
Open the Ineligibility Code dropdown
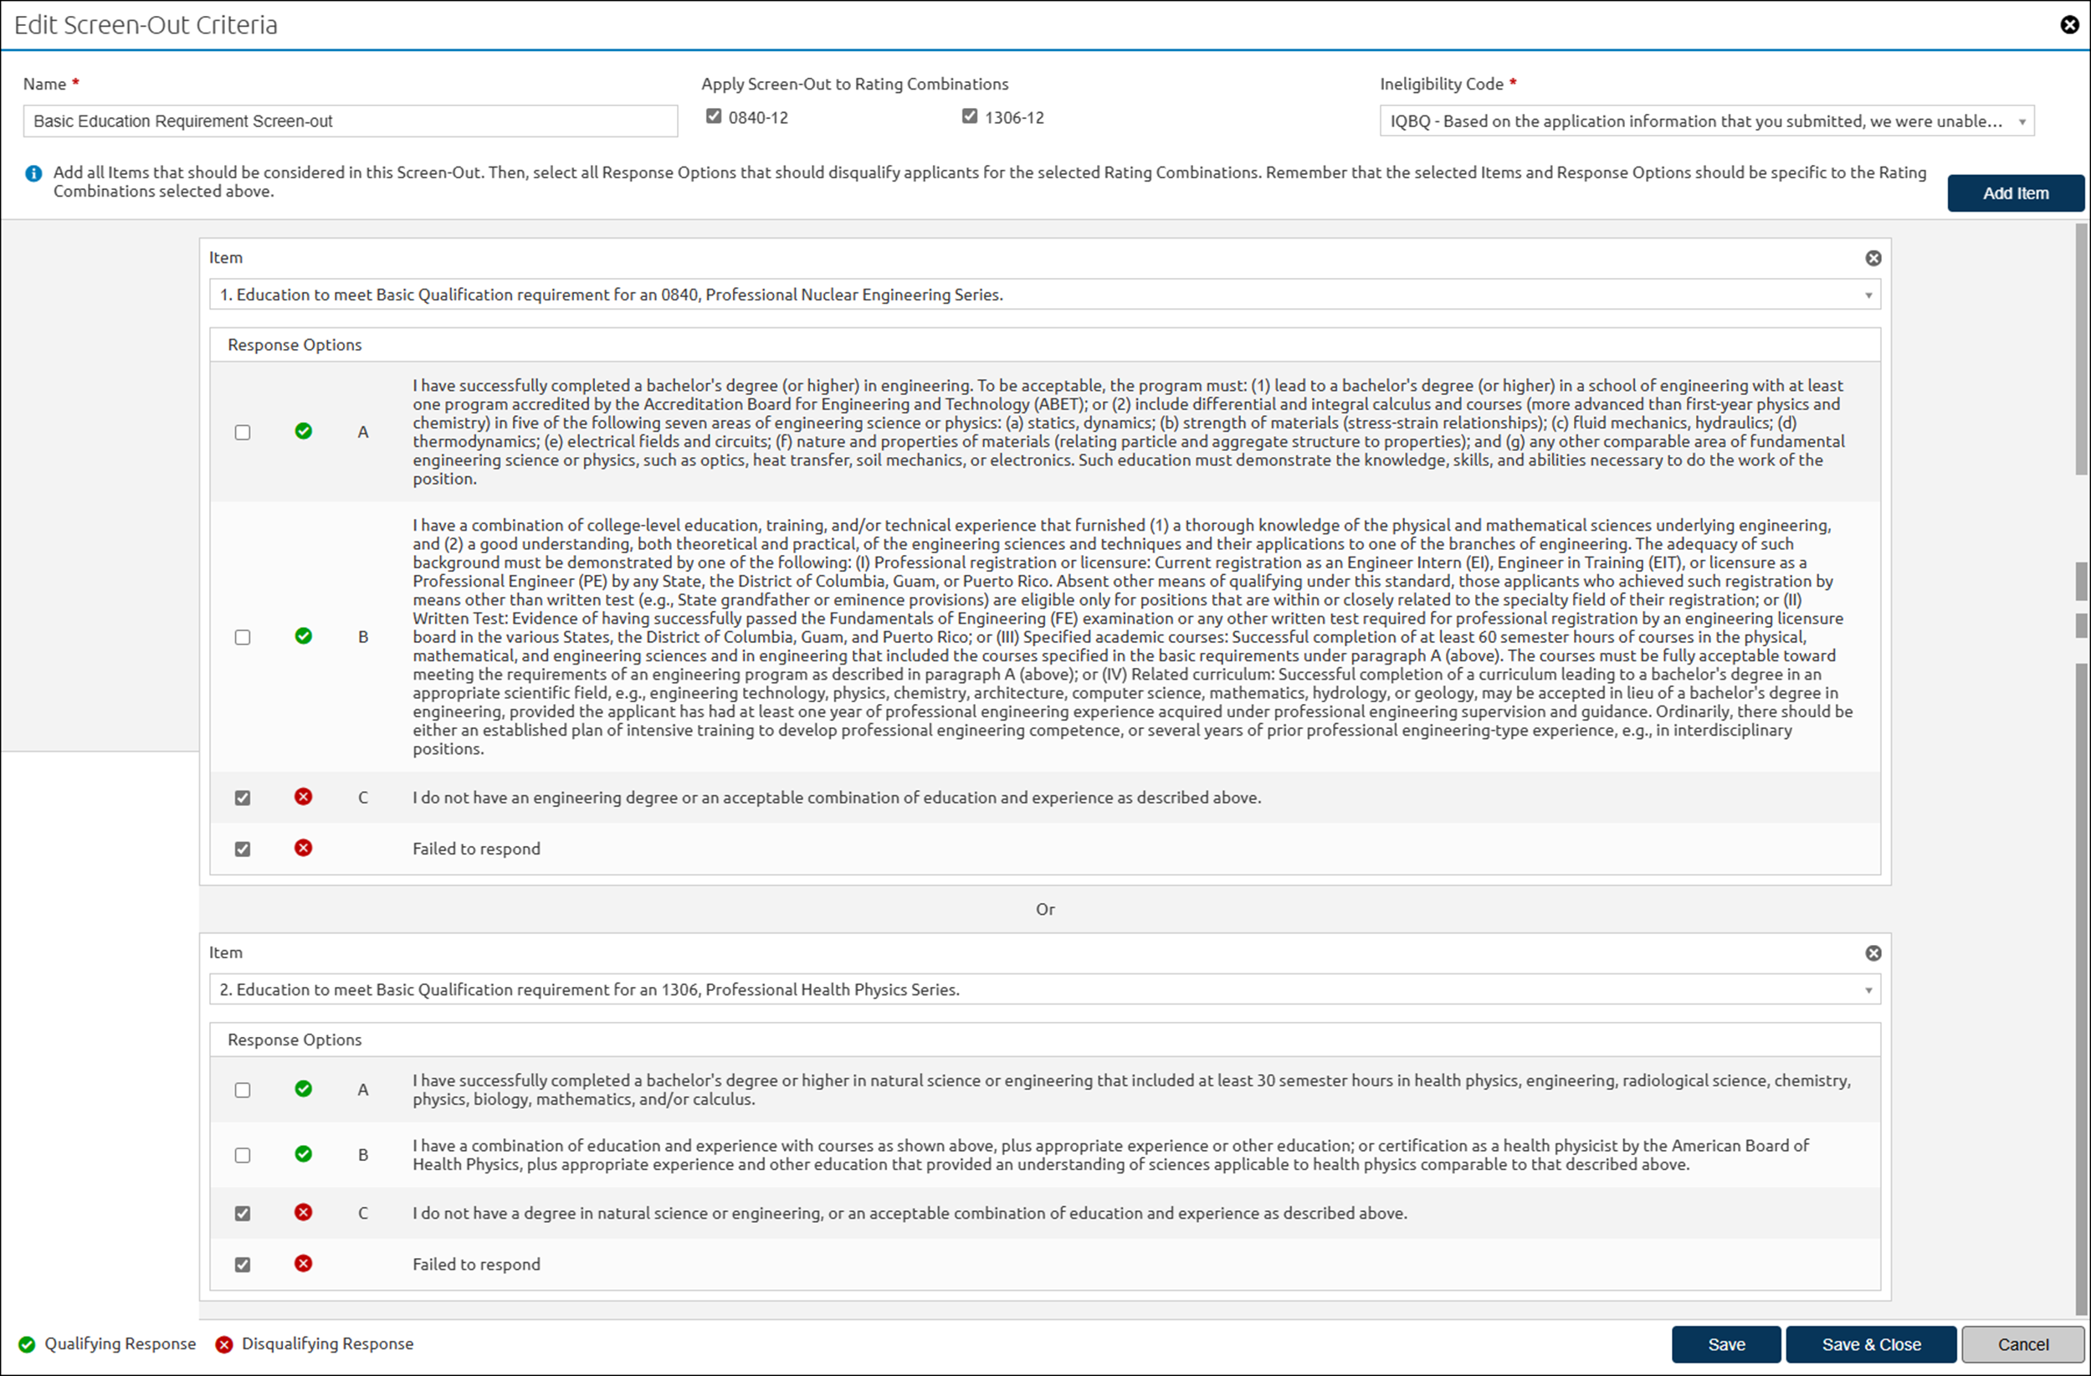(2022, 121)
